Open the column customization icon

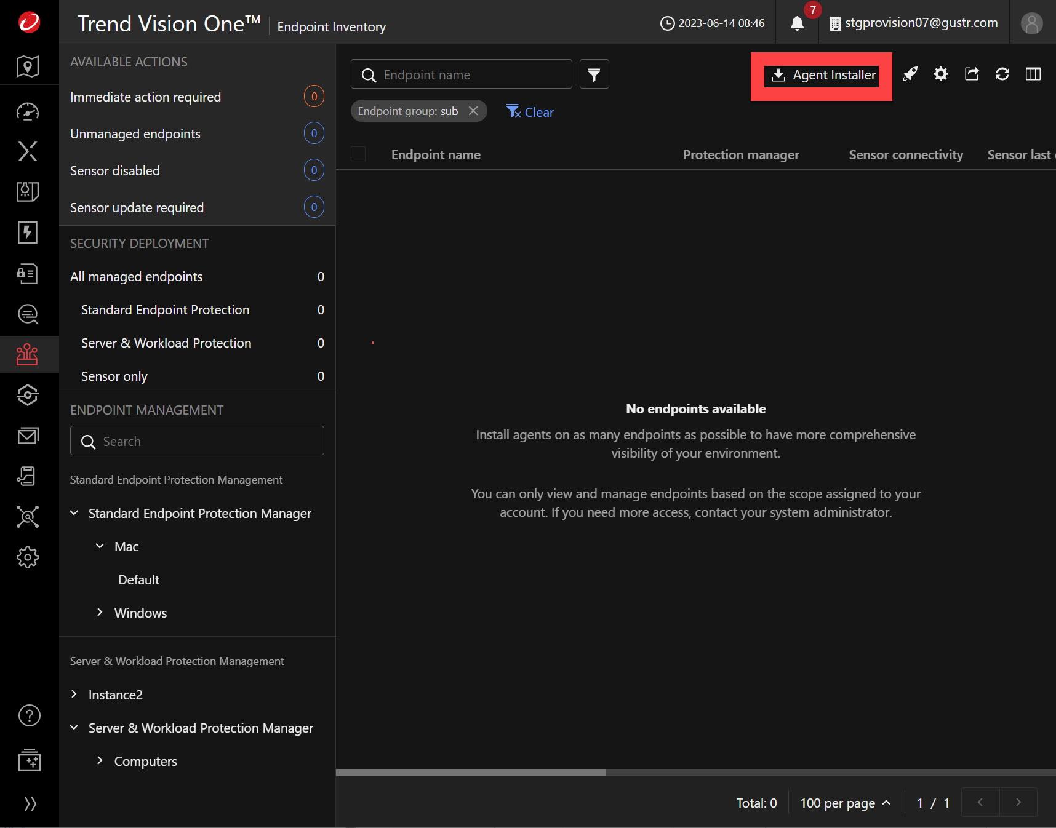point(1033,74)
